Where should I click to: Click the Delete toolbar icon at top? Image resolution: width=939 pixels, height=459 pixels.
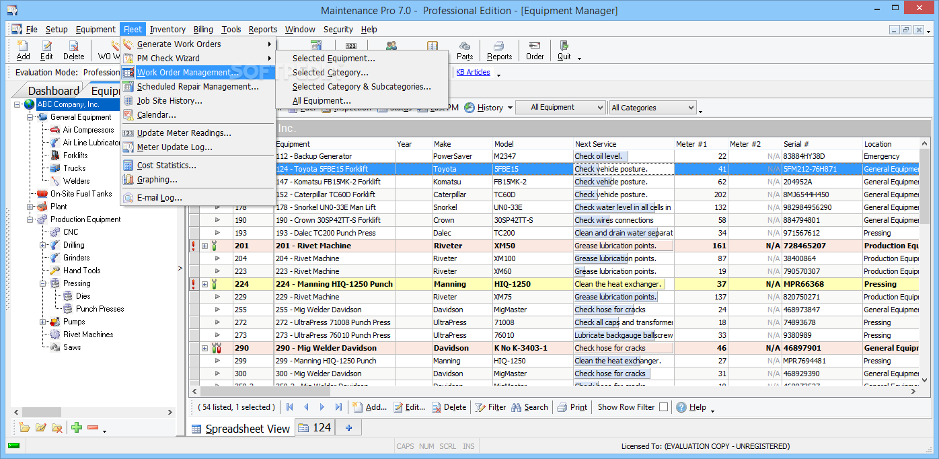coord(74,50)
